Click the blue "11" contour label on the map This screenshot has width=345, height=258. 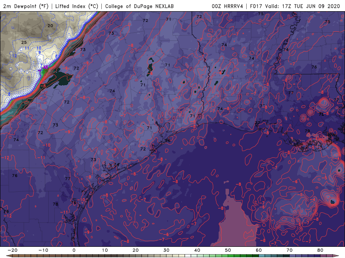27,48
